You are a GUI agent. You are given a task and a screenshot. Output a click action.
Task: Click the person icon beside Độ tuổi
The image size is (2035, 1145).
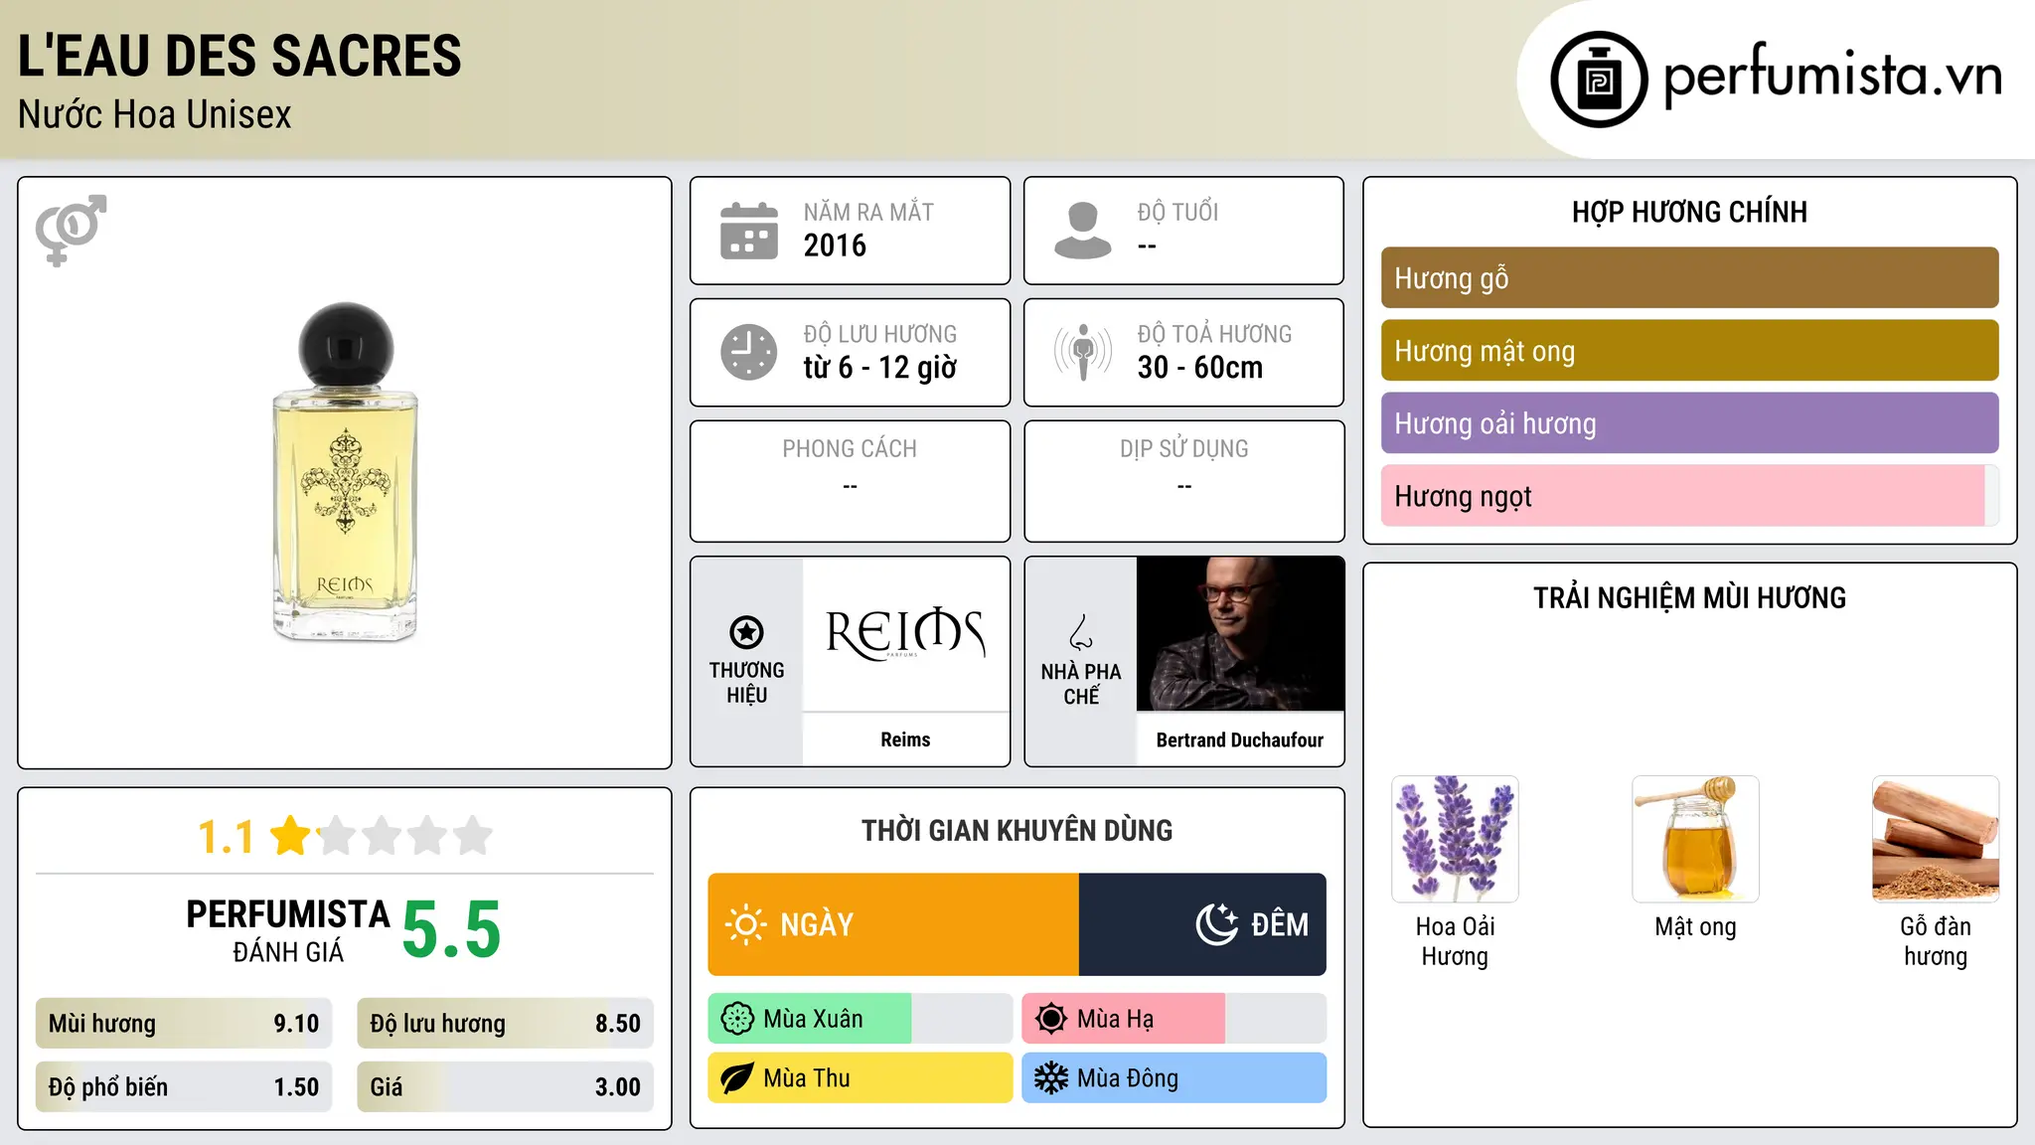point(1083,231)
